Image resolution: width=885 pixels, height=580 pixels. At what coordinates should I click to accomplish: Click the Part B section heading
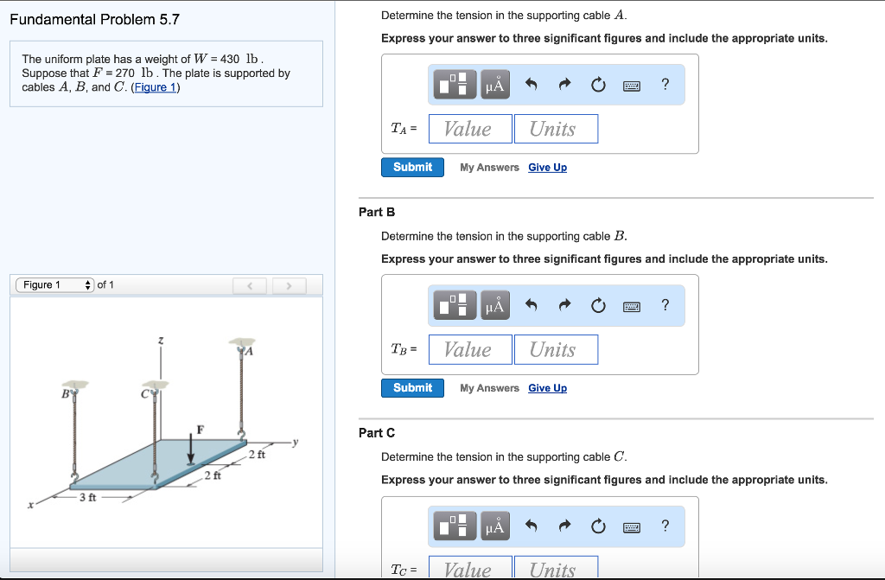[x=375, y=212]
